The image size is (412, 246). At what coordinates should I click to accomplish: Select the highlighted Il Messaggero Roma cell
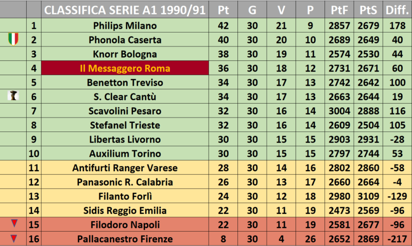[125, 68]
